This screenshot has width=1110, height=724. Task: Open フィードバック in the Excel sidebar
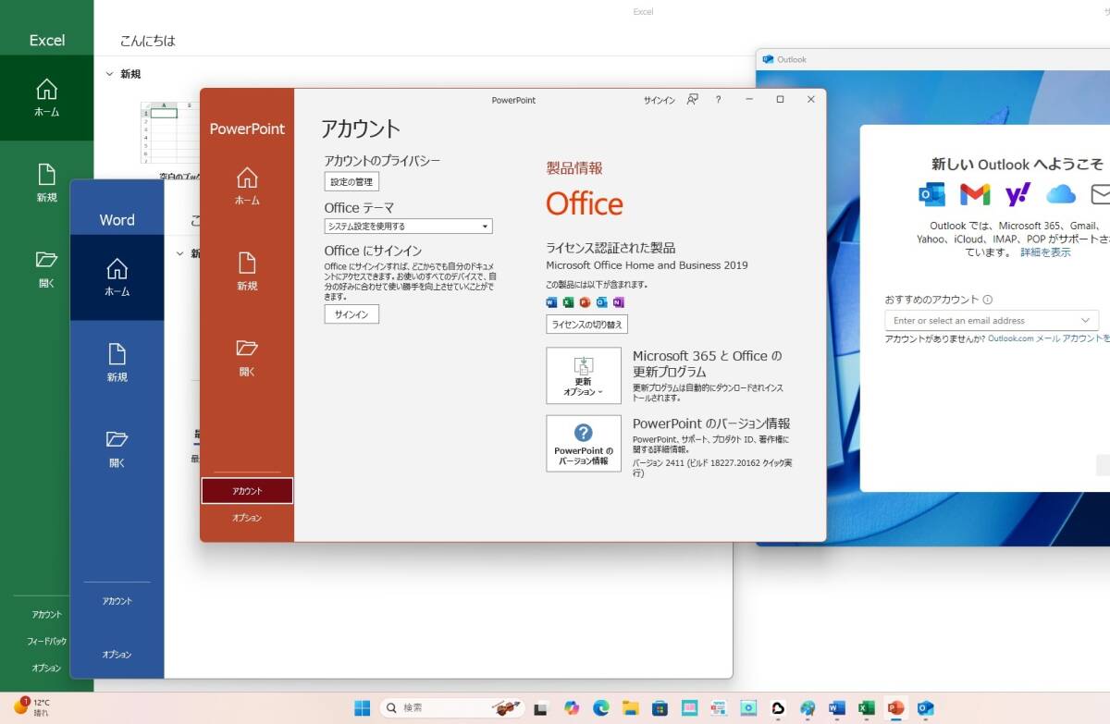coord(46,641)
